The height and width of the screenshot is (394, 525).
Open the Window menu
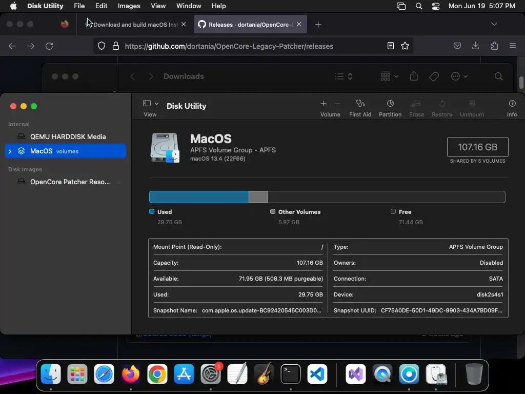point(189,6)
